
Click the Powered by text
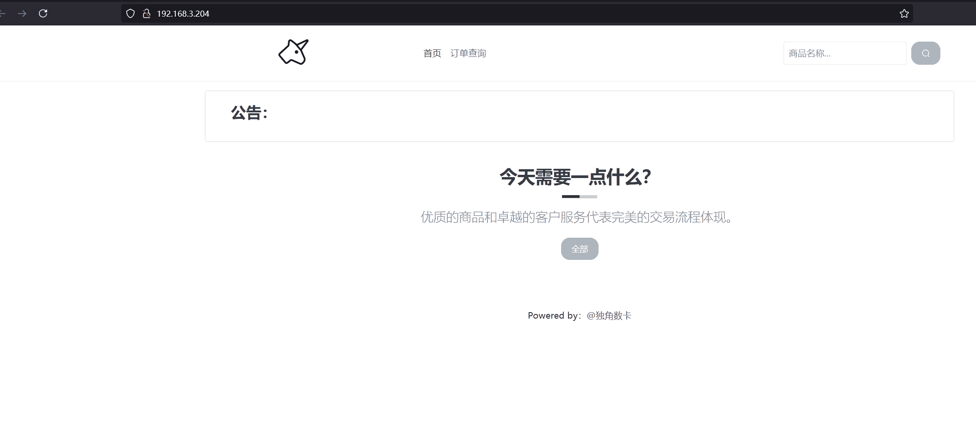click(554, 315)
